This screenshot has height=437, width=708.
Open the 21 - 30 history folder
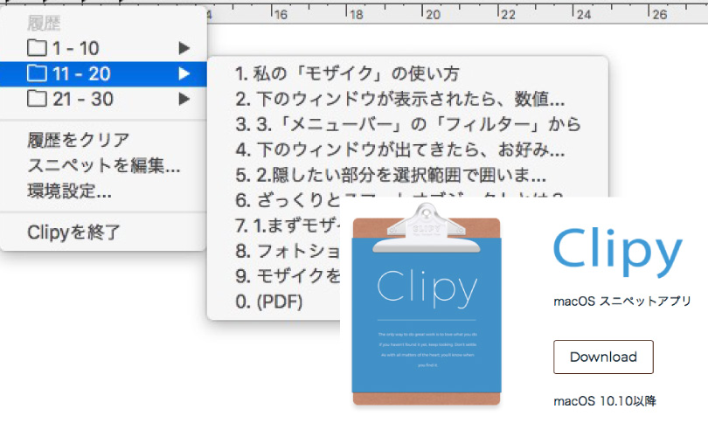103,99
